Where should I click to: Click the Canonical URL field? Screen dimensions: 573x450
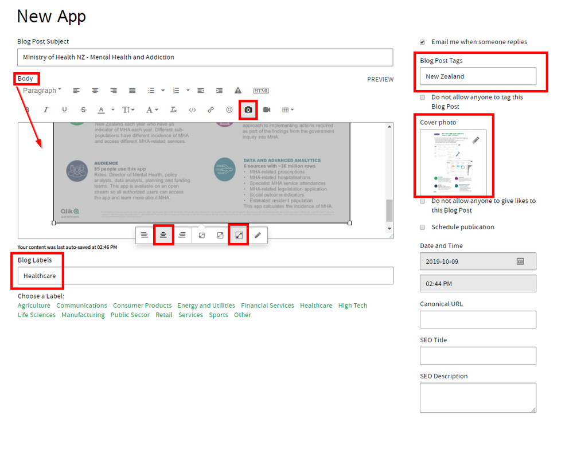478,320
